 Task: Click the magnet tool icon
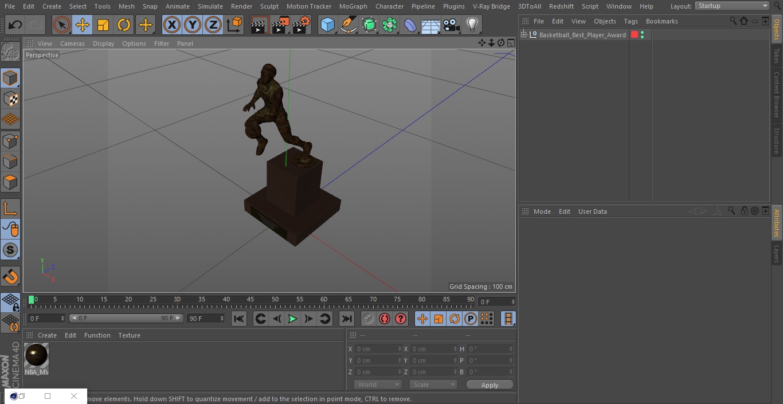coord(10,277)
